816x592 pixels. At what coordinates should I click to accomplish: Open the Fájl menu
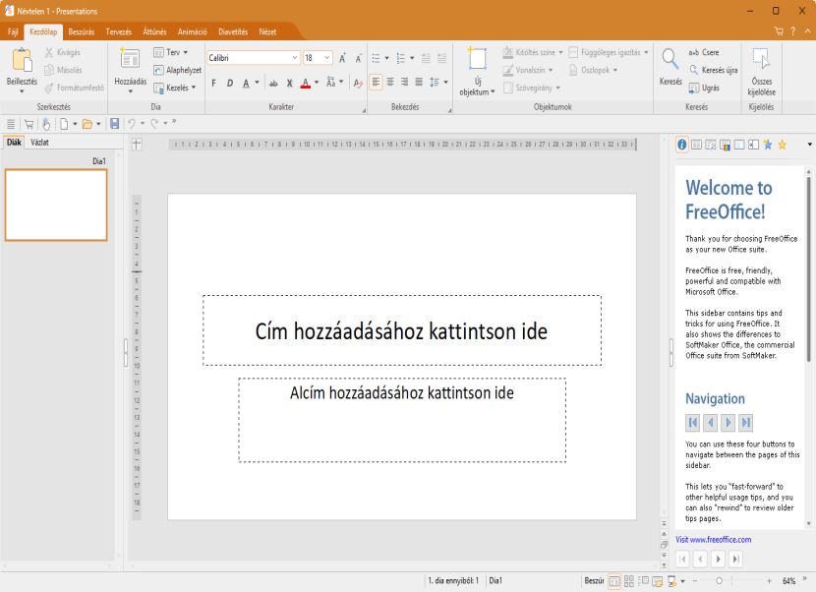pos(13,31)
